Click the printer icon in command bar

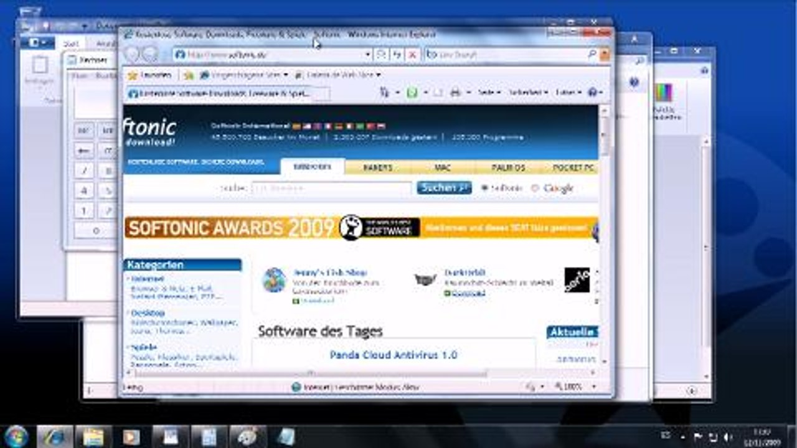pyautogui.click(x=455, y=92)
